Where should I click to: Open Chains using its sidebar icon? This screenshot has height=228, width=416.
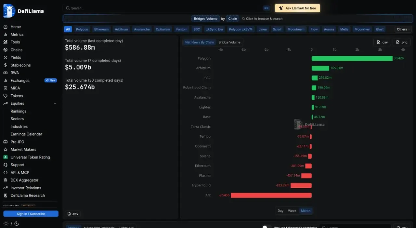[x=5, y=50]
